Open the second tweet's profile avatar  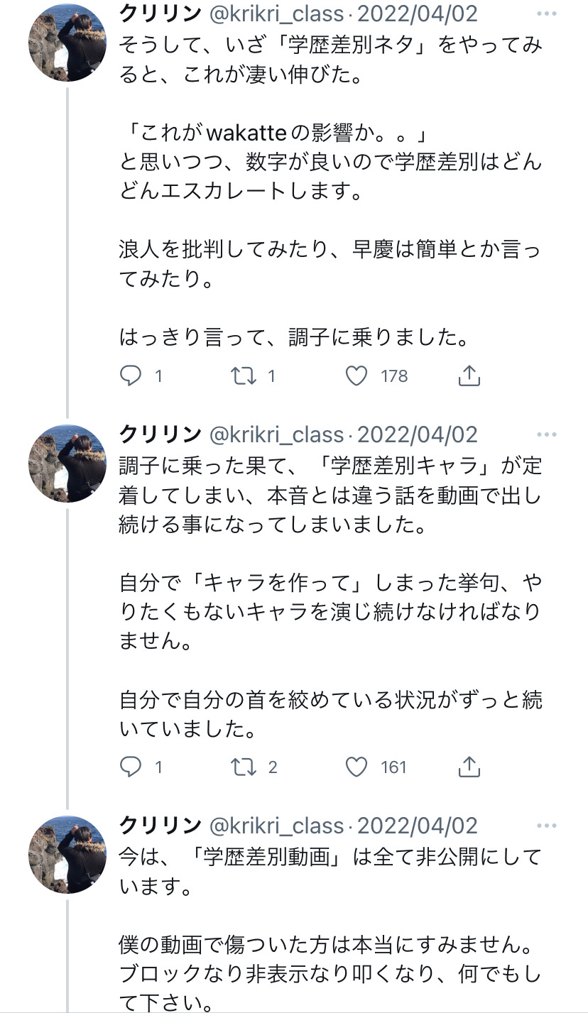tap(67, 464)
